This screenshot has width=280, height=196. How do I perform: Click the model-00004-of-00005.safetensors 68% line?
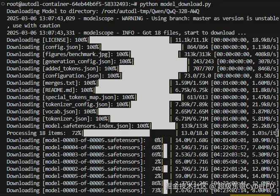click(142, 148)
